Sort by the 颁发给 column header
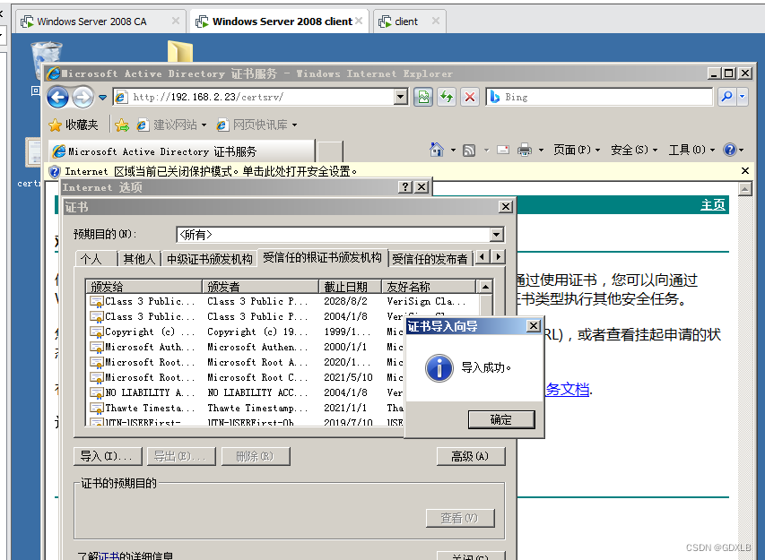Image resolution: width=765 pixels, height=560 pixels. (143, 287)
